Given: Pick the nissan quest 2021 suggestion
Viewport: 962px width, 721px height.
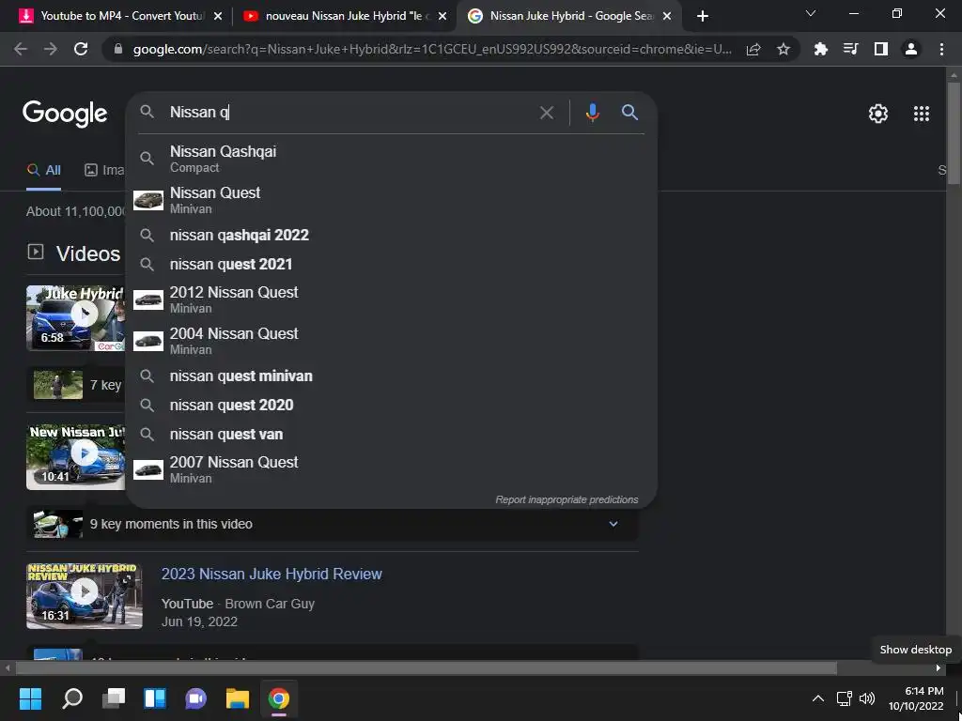Looking at the screenshot, I should coord(391,264).
